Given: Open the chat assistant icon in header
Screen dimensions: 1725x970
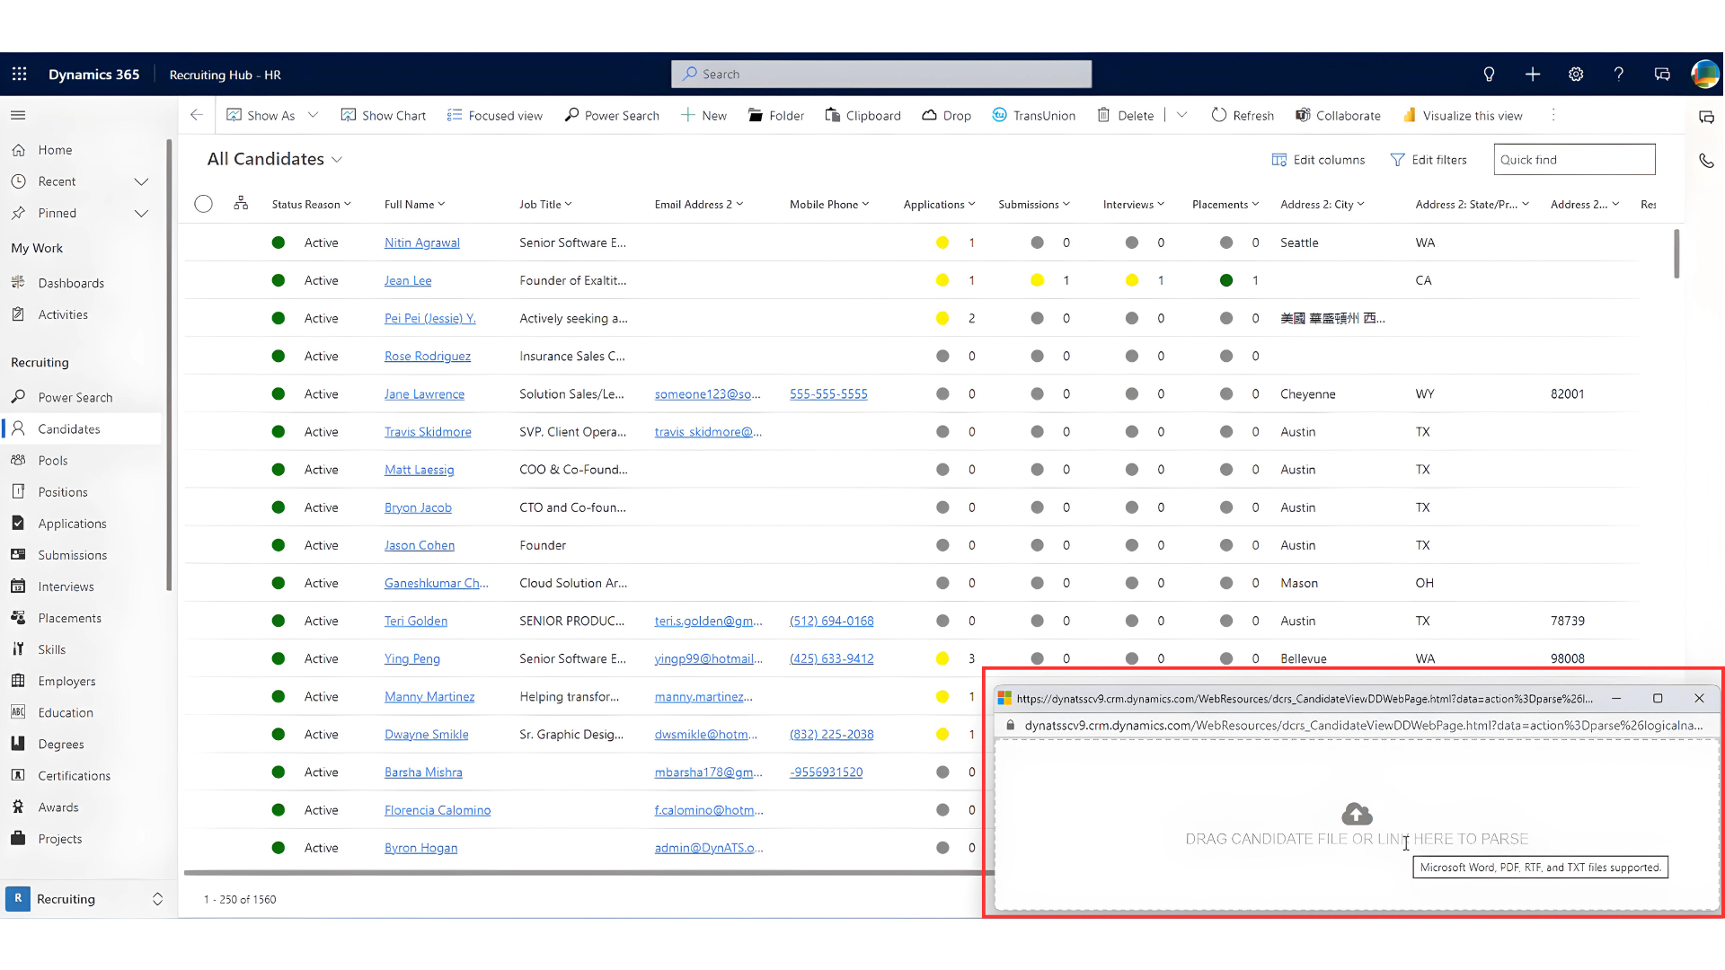Looking at the screenshot, I should point(1662,75).
